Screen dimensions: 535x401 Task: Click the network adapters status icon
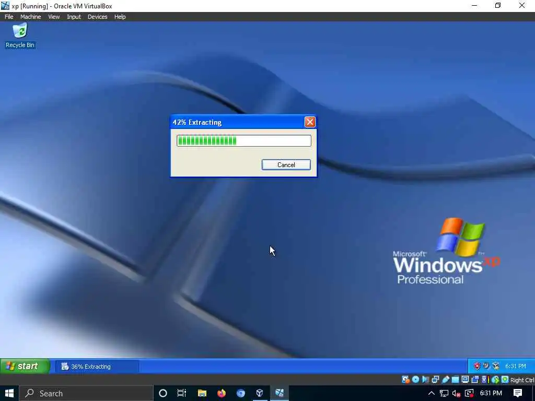click(435, 380)
